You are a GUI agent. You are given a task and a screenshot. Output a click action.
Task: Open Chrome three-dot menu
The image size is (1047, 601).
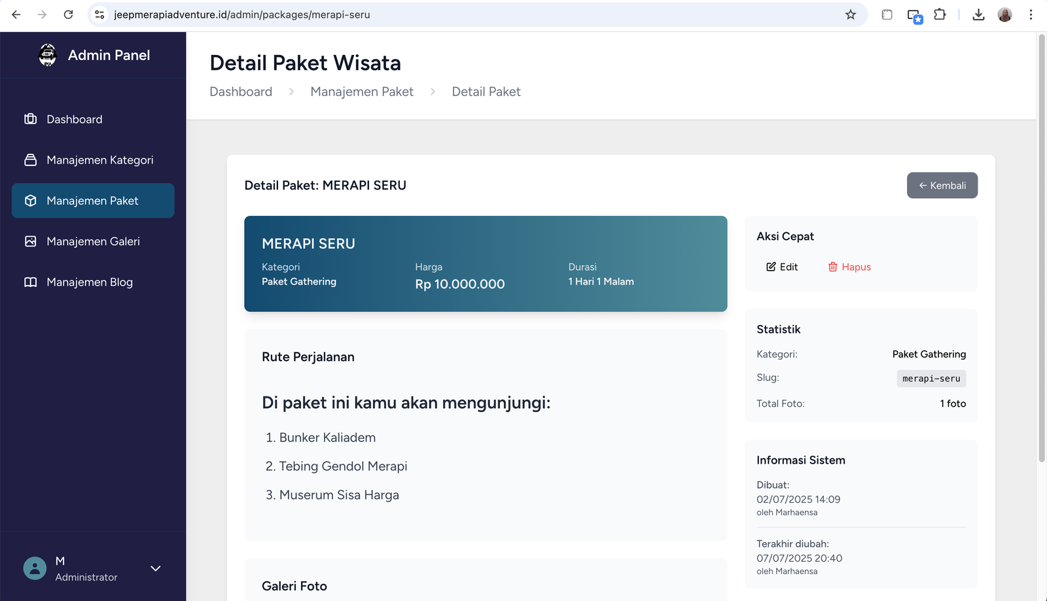click(x=1031, y=14)
